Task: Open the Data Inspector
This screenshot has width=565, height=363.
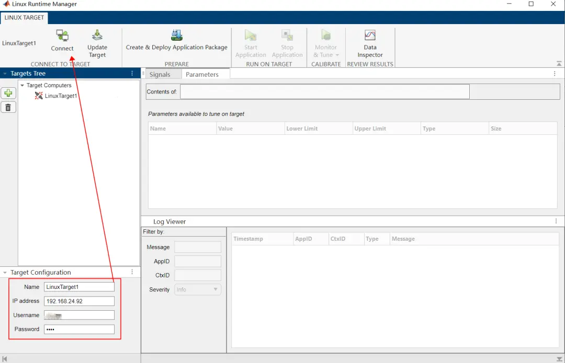Action: pyautogui.click(x=370, y=43)
